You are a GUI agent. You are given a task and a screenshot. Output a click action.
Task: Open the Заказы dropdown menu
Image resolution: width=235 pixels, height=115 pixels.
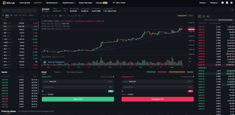(203, 3)
